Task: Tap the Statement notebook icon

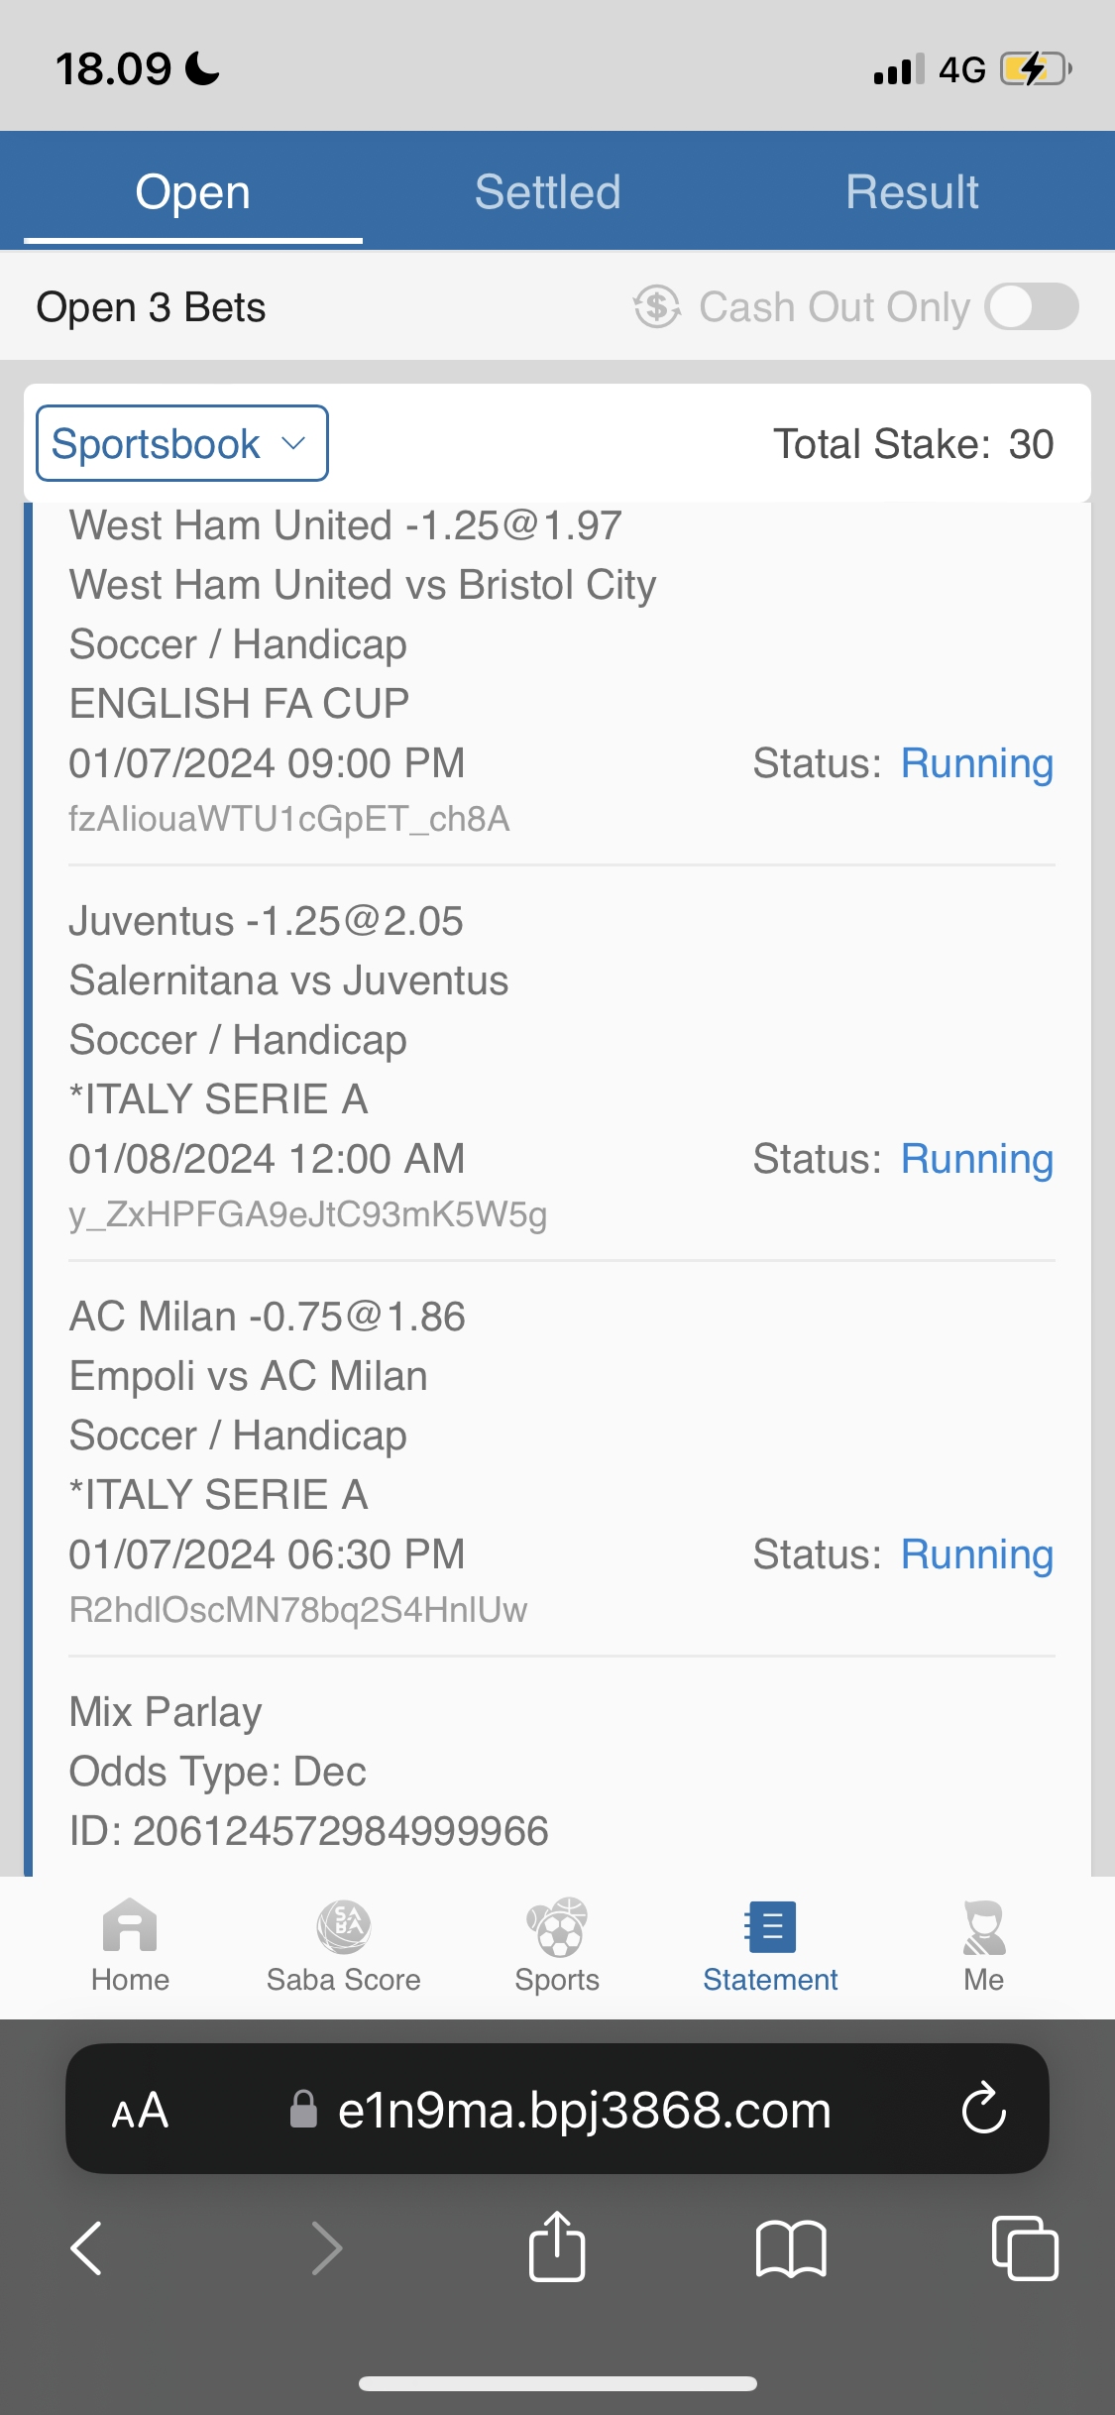Action: pos(770,1928)
